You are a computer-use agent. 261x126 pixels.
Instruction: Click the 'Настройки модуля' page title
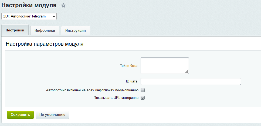click(29, 5)
